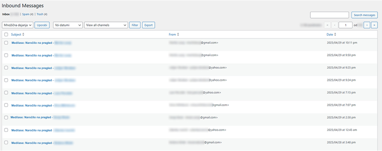The height and width of the screenshot is (151, 382).
Task: Open the Vsi datumi date filter dropdown
Action: pos(68,25)
